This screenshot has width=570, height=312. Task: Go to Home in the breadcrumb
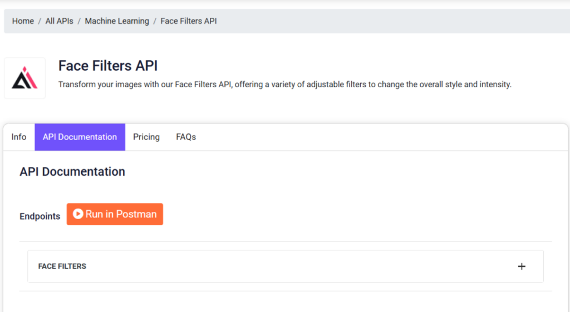[x=23, y=21]
